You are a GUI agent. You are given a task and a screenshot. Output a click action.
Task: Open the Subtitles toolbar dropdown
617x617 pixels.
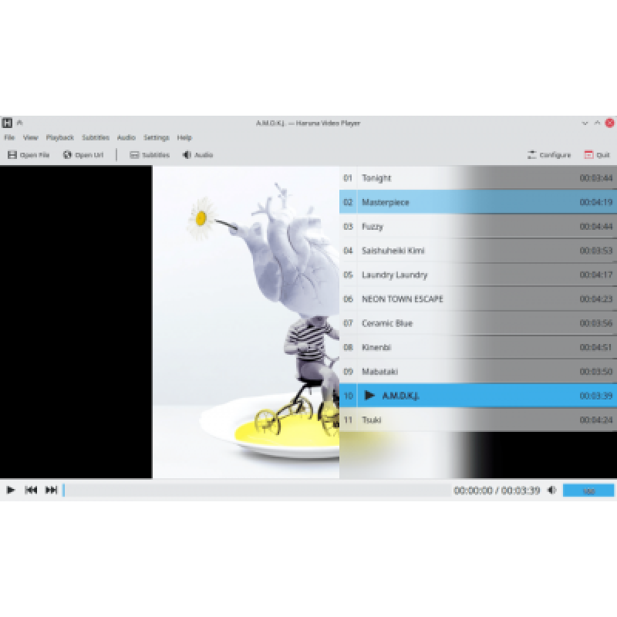150,155
